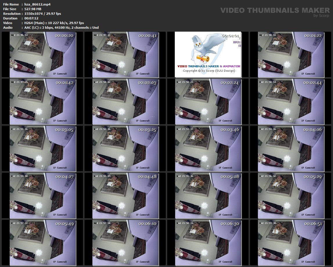Click the duration value 00:07:12

[x=31, y=18]
